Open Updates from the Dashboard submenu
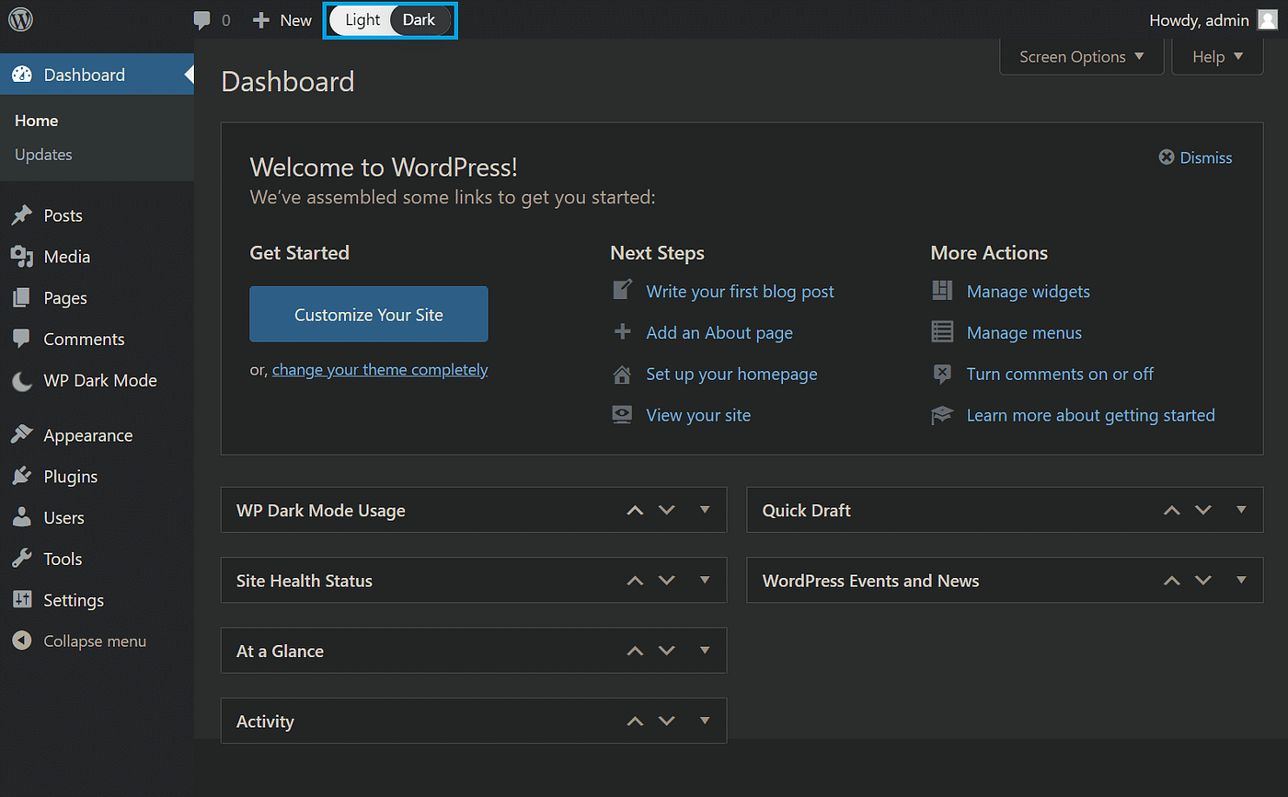This screenshot has width=1288, height=797. tap(42, 154)
